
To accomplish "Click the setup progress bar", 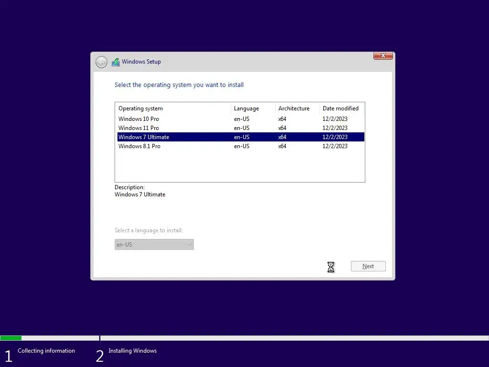I will pyautogui.click(x=244, y=338).
